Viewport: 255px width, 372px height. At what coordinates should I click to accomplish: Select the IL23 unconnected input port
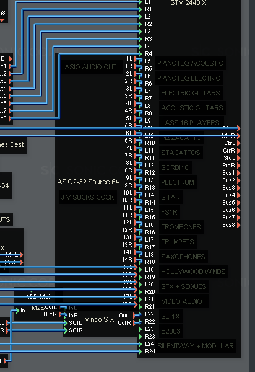tap(140, 329)
